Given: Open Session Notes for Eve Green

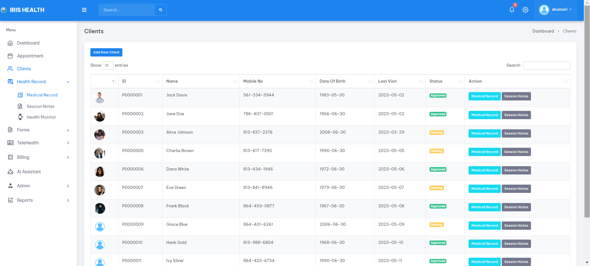Looking at the screenshot, I should point(516,189).
